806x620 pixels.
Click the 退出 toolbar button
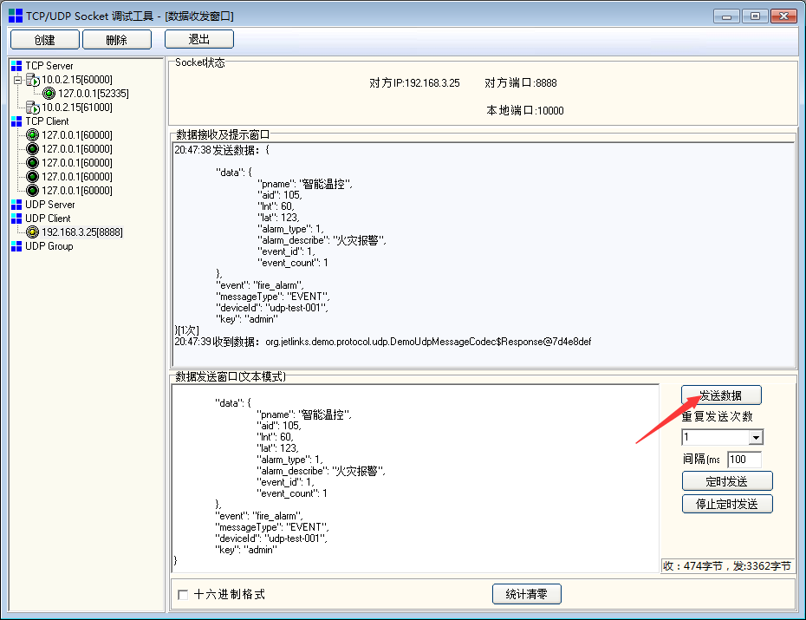pos(198,39)
